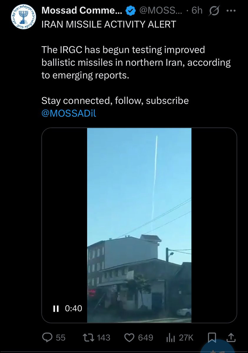Screen dimensions: 248x353
Task: View the 27K analytics bar icon
Action: (x=171, y=337)
